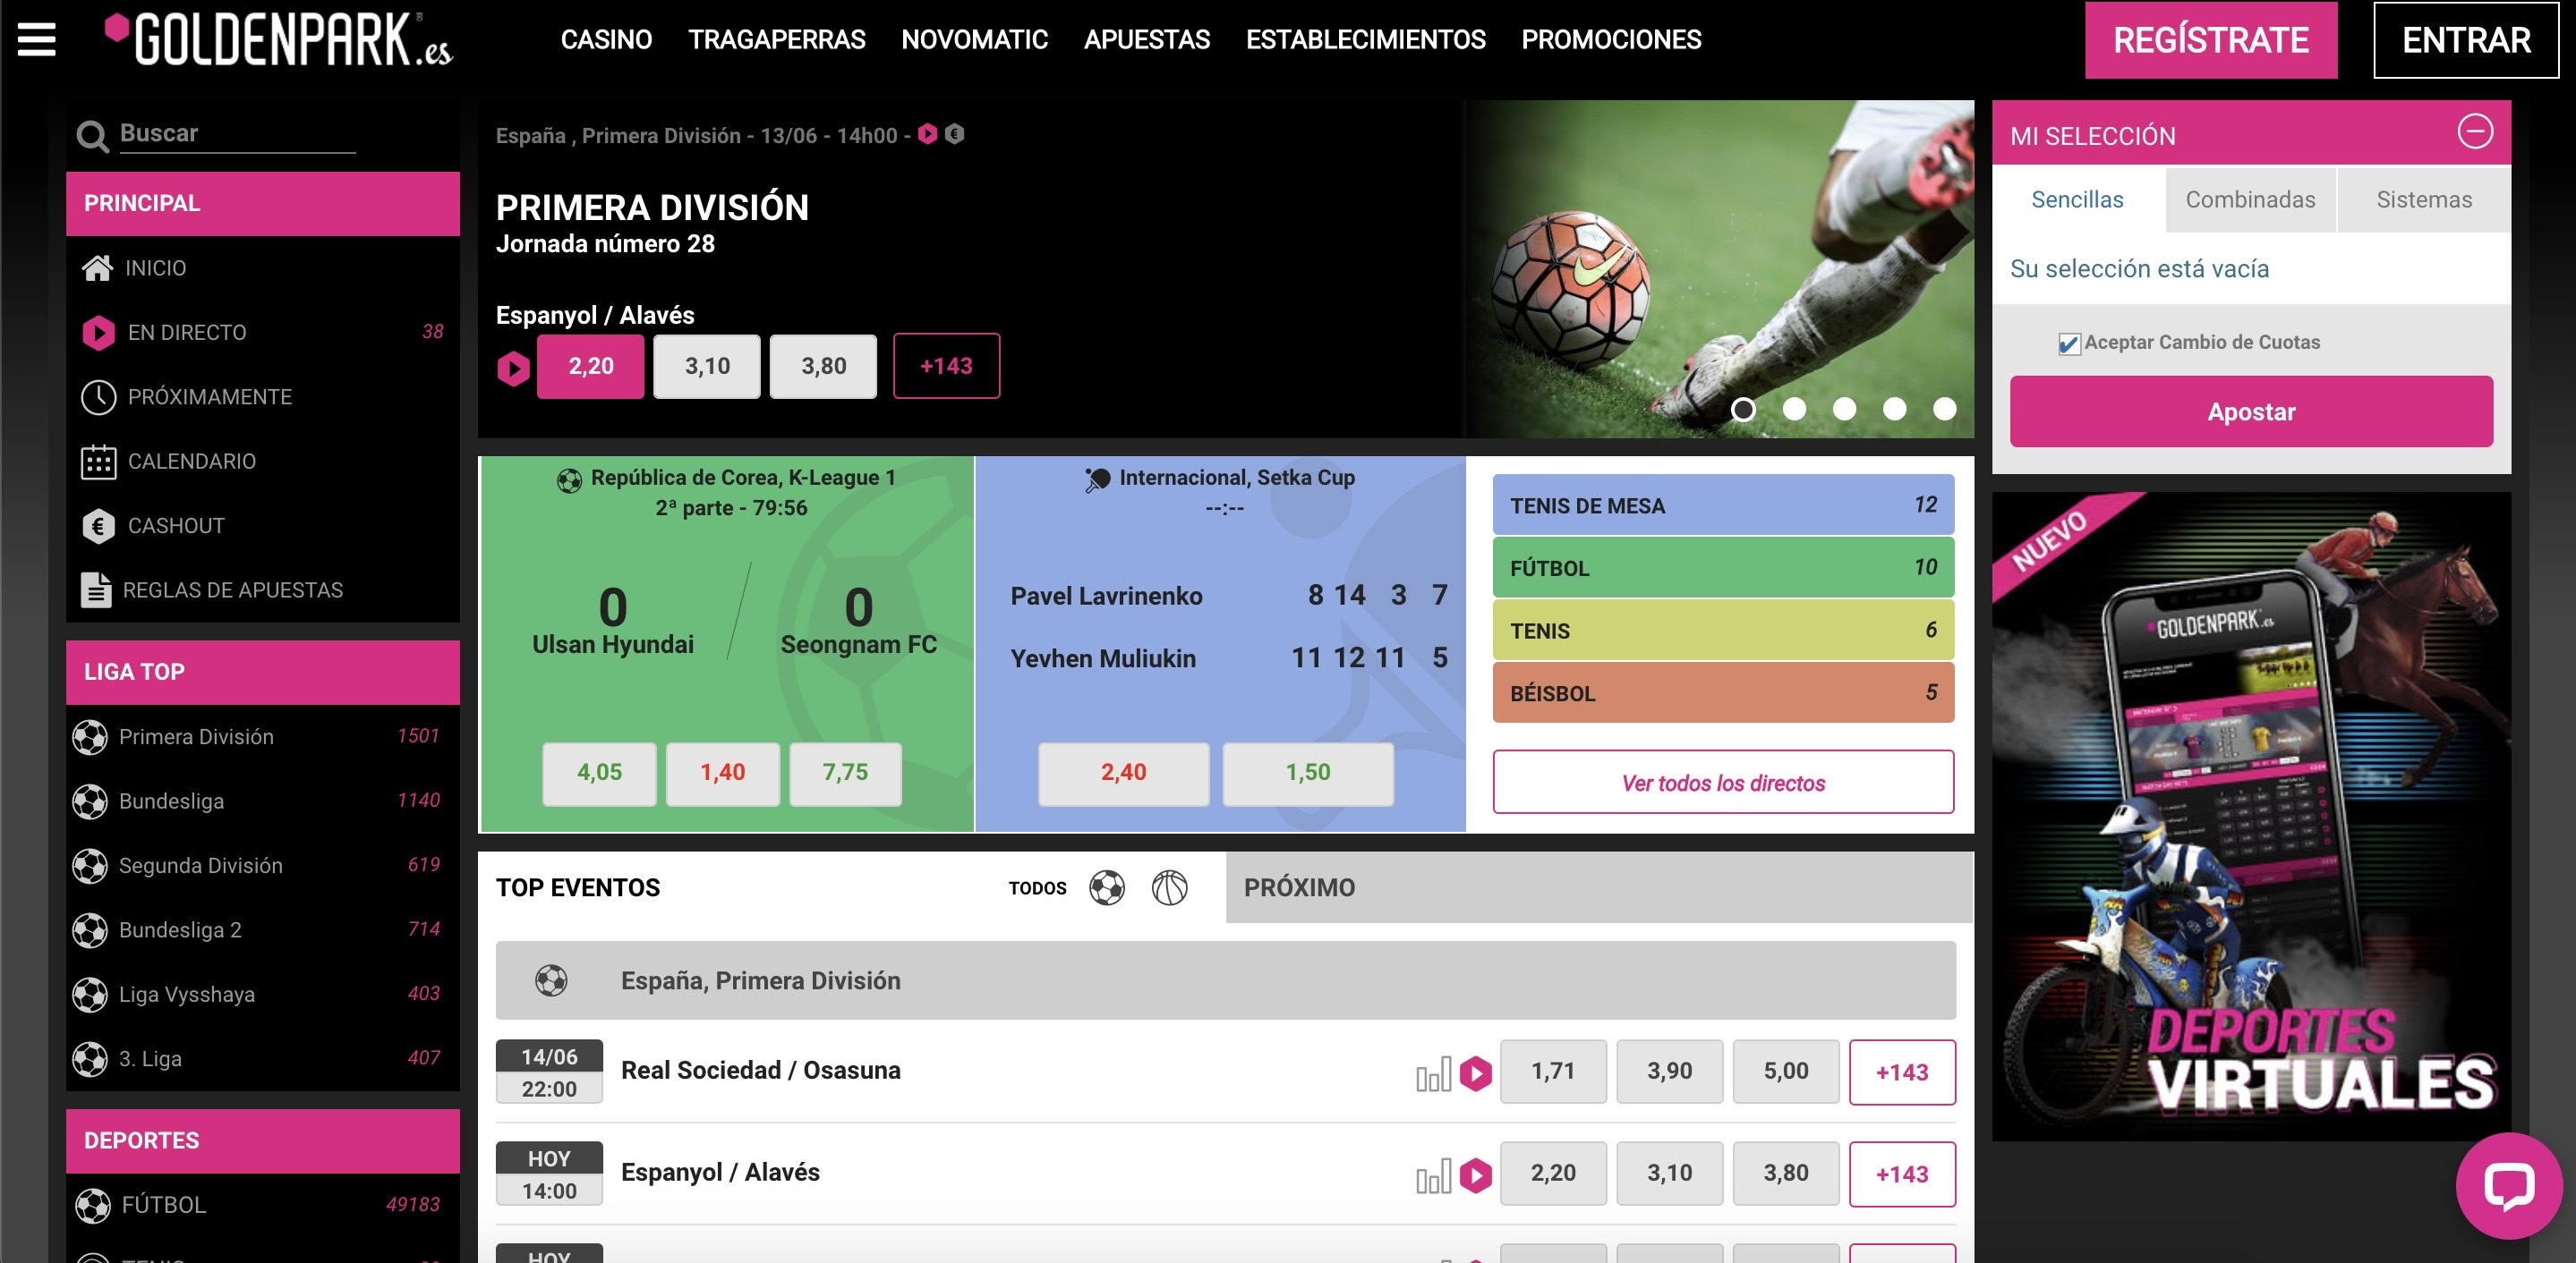Click the search magnifier icon

click(x=93, y=137)
